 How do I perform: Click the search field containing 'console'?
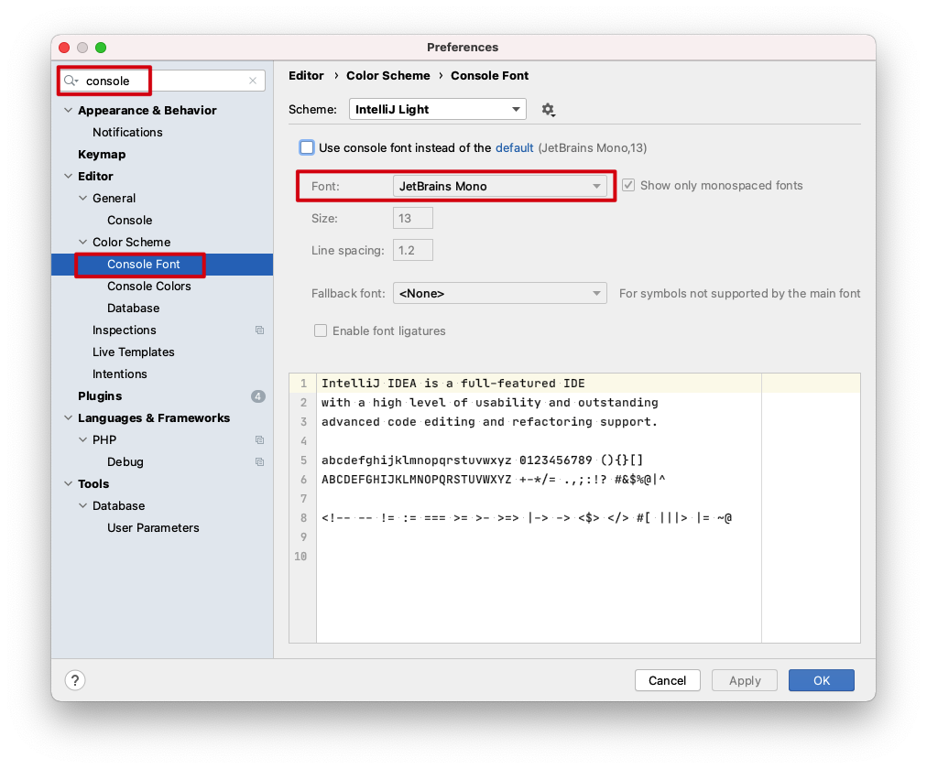tap(161, 81)
